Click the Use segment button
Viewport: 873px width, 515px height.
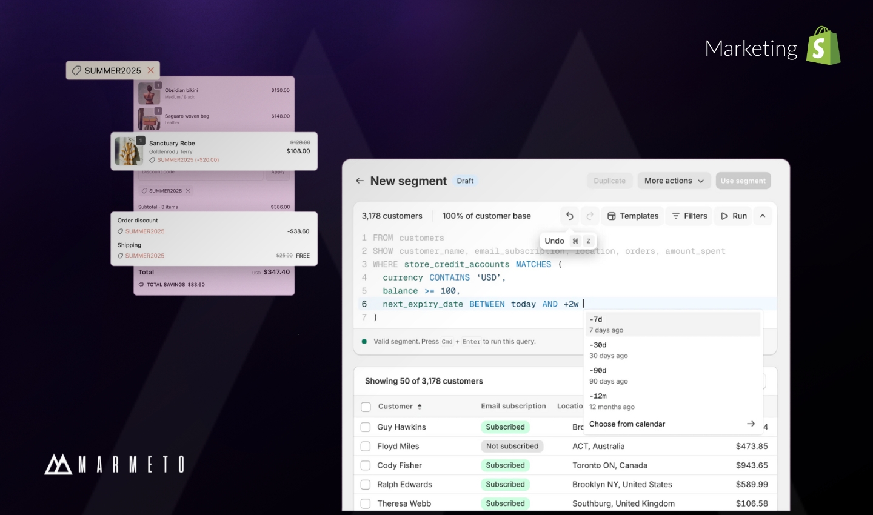coord(743,181)
